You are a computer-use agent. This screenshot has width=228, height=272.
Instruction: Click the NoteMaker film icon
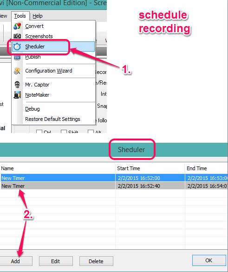(x=17, y=95)
